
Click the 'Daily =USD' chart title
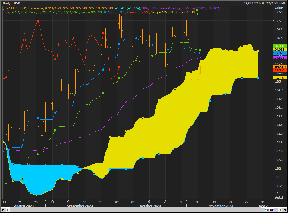(11, 3)
